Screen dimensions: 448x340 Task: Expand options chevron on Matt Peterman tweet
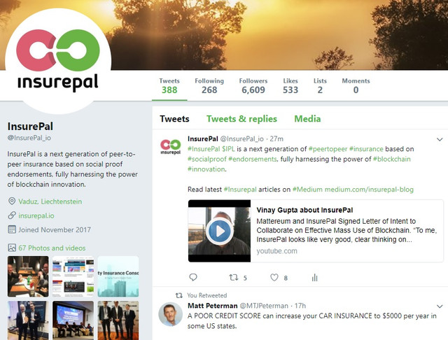tap(440, 306)
